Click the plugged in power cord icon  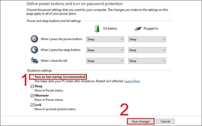(138, 28)
